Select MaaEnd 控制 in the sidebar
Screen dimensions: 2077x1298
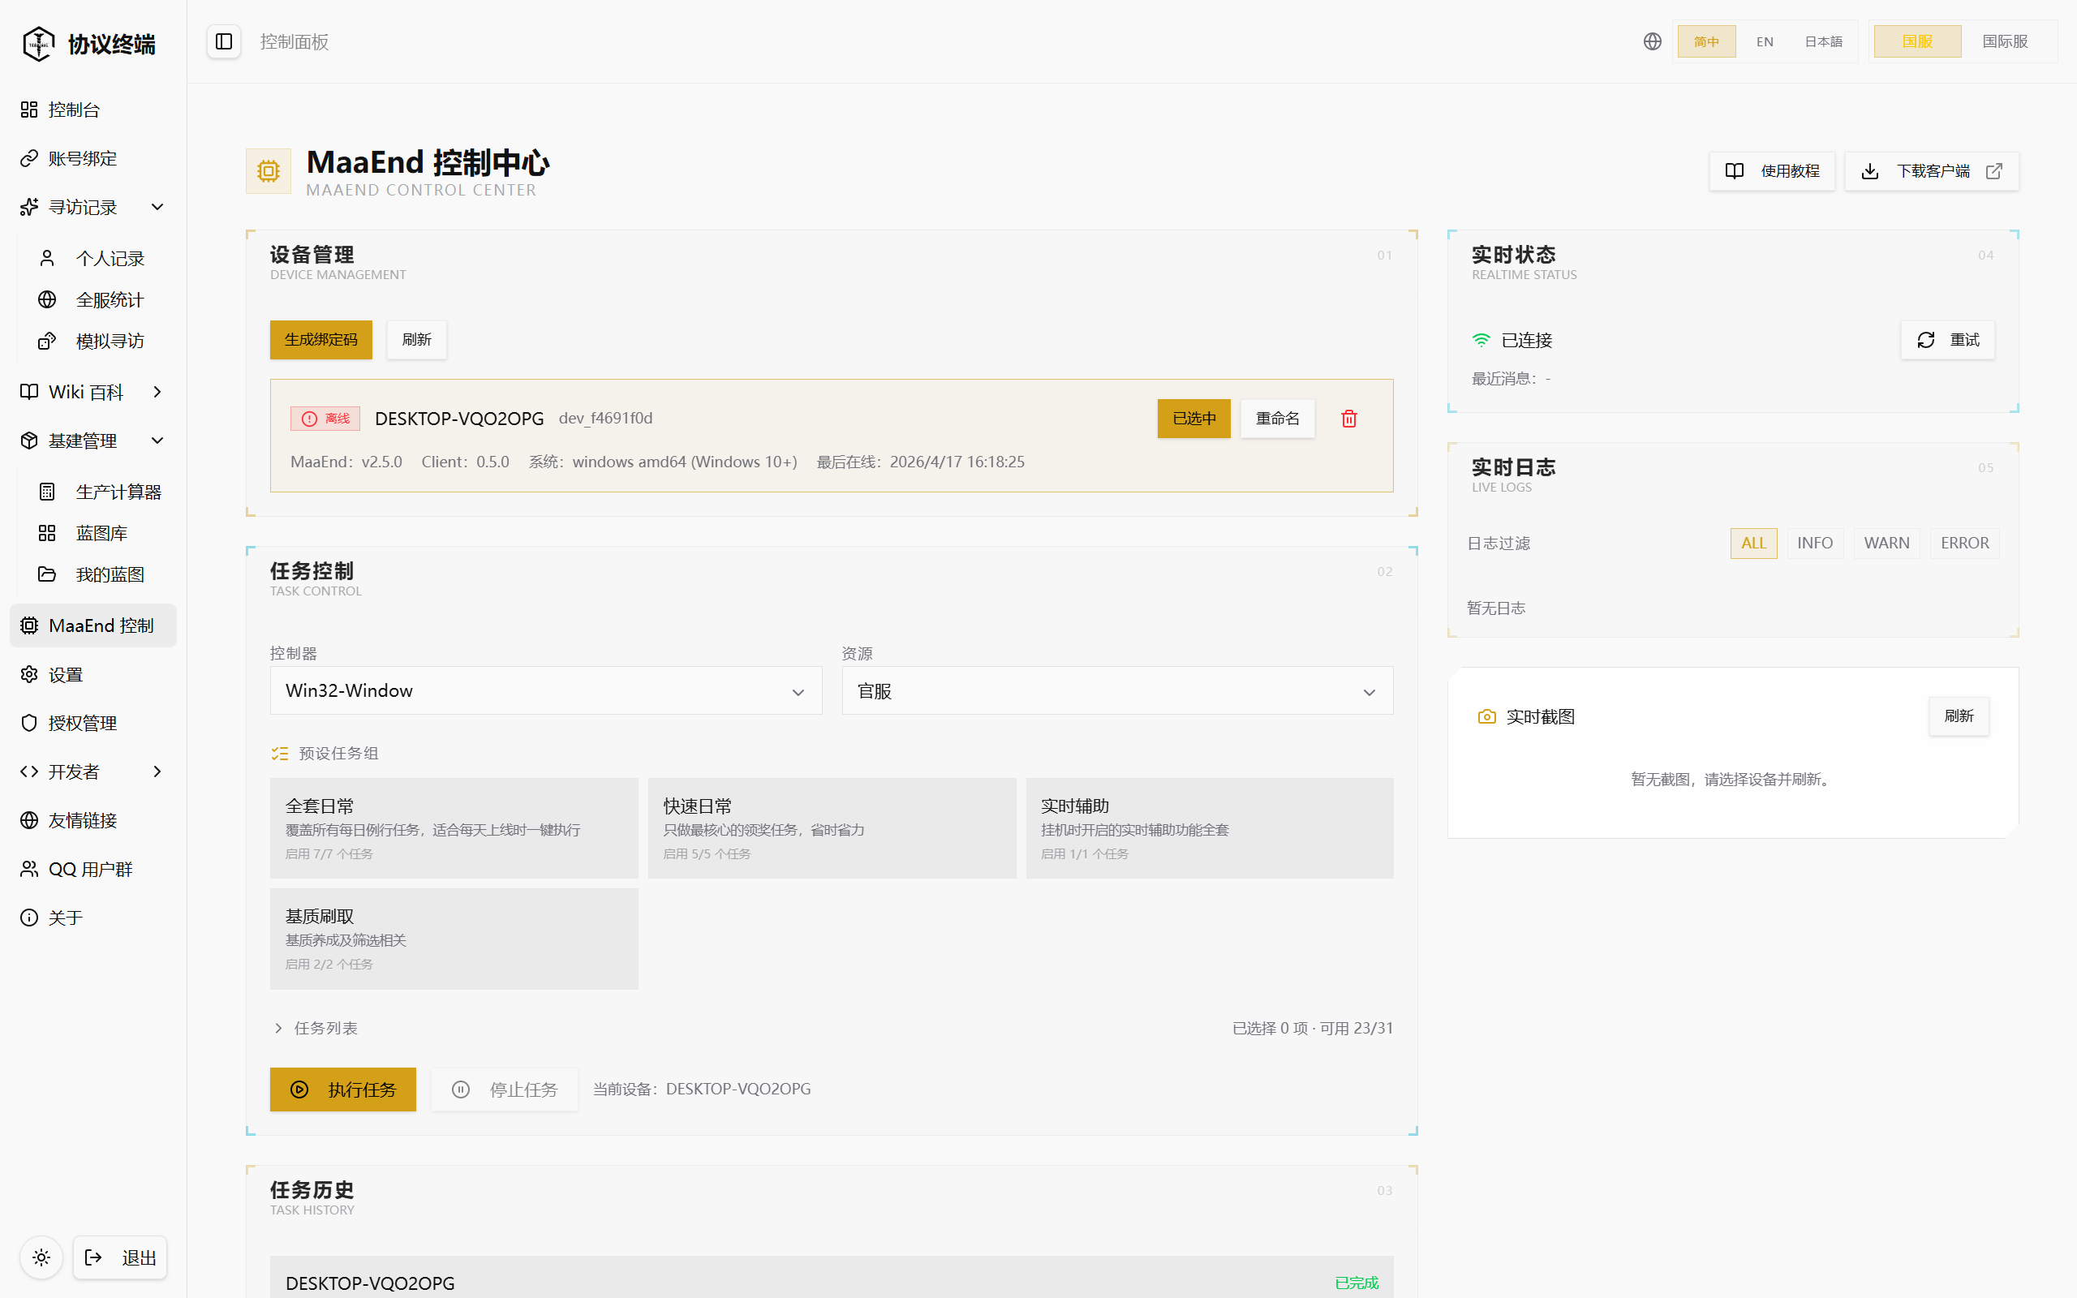92,625
